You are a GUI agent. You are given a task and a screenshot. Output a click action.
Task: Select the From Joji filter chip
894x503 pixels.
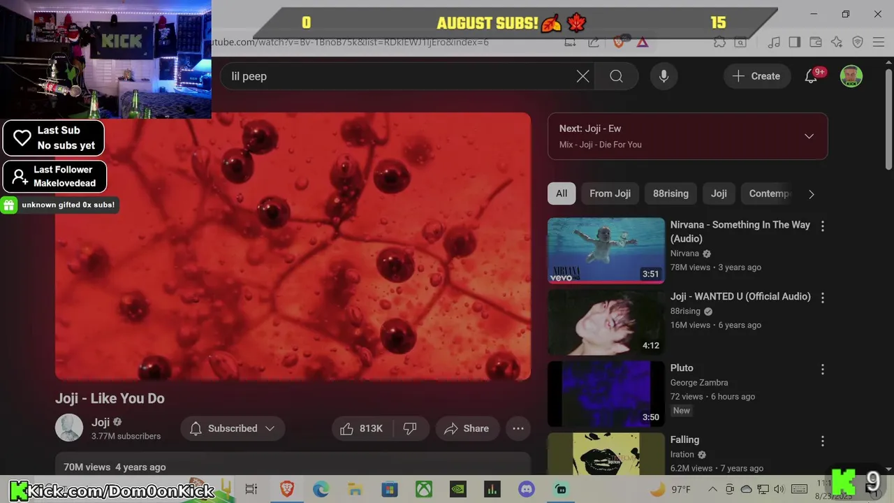coord(610,194)
